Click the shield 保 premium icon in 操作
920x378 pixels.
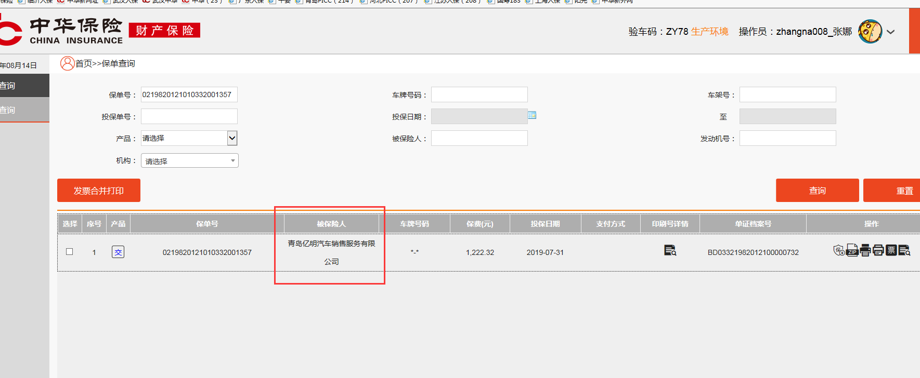pos(839,250)
